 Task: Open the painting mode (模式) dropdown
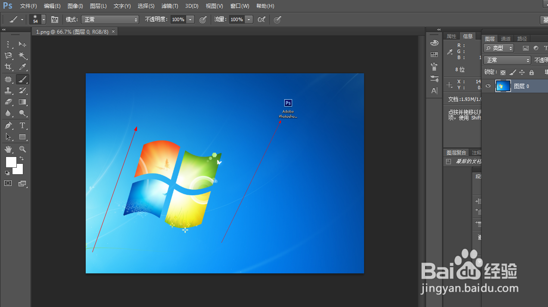[x=110, y=19]
